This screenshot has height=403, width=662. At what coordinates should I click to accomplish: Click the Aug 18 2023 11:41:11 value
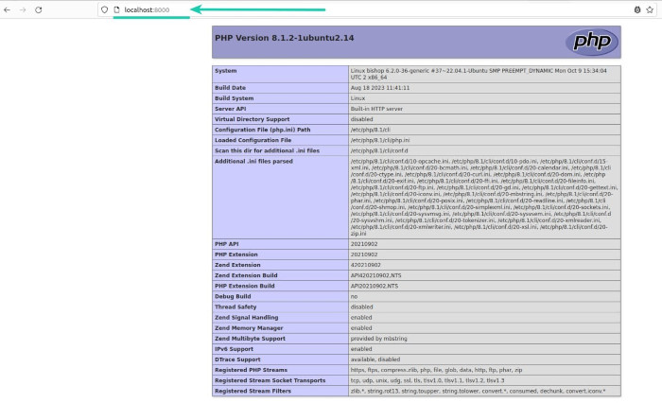click(x=380, y=88)
